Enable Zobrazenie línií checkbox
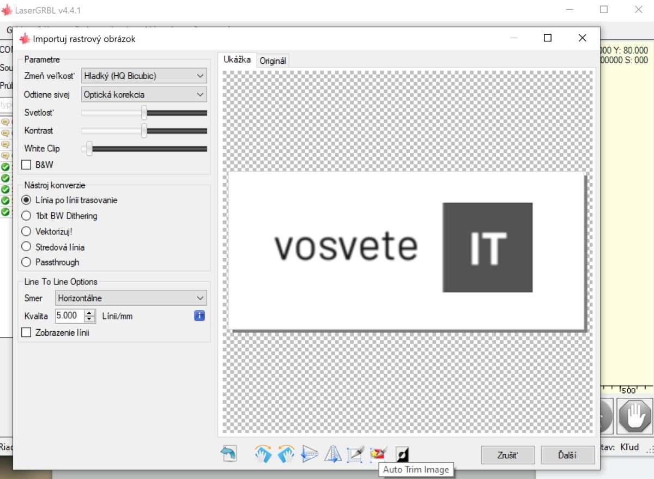 [x=26, y=332]
